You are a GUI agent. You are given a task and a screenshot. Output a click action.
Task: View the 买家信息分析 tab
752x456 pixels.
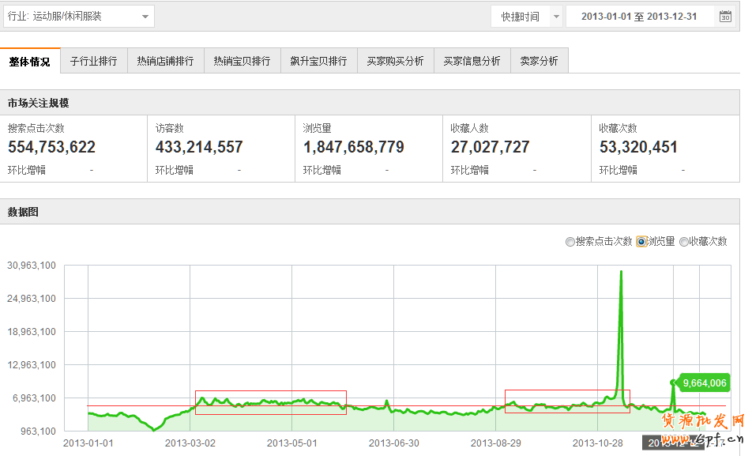[472, 62]
